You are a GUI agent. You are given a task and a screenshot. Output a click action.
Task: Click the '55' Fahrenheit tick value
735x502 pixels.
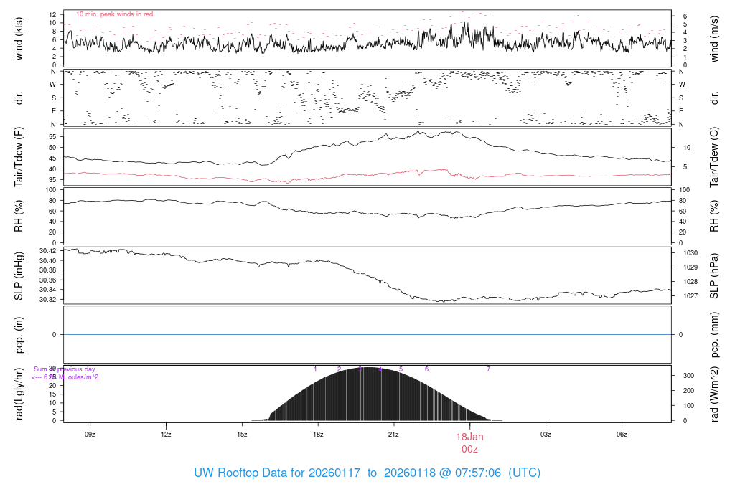(x=53, y=137)
